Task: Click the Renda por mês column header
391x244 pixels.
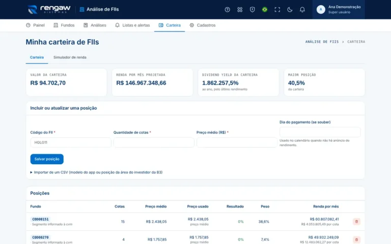Action: click(326, 206)
